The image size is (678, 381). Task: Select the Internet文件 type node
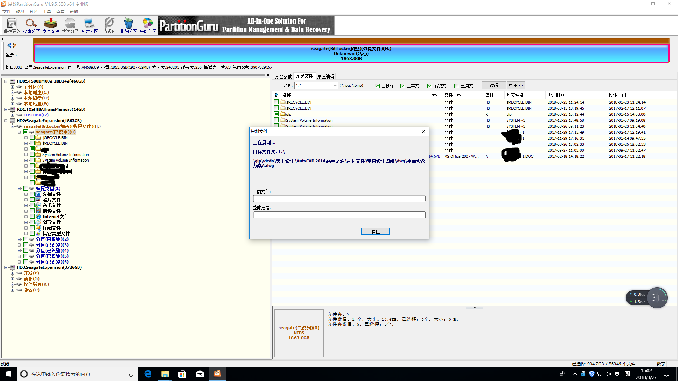click(55, 217)
